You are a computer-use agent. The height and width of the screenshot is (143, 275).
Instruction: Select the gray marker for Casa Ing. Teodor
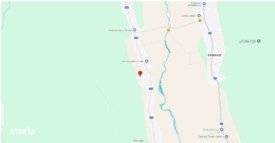tap(227, 137)
